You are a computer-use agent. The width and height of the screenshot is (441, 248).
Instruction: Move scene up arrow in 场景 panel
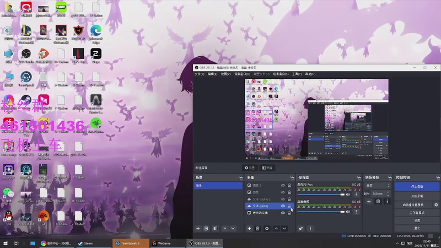(x=225, y=229)
